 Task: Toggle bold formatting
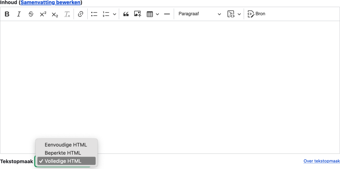tap(7, 14)
